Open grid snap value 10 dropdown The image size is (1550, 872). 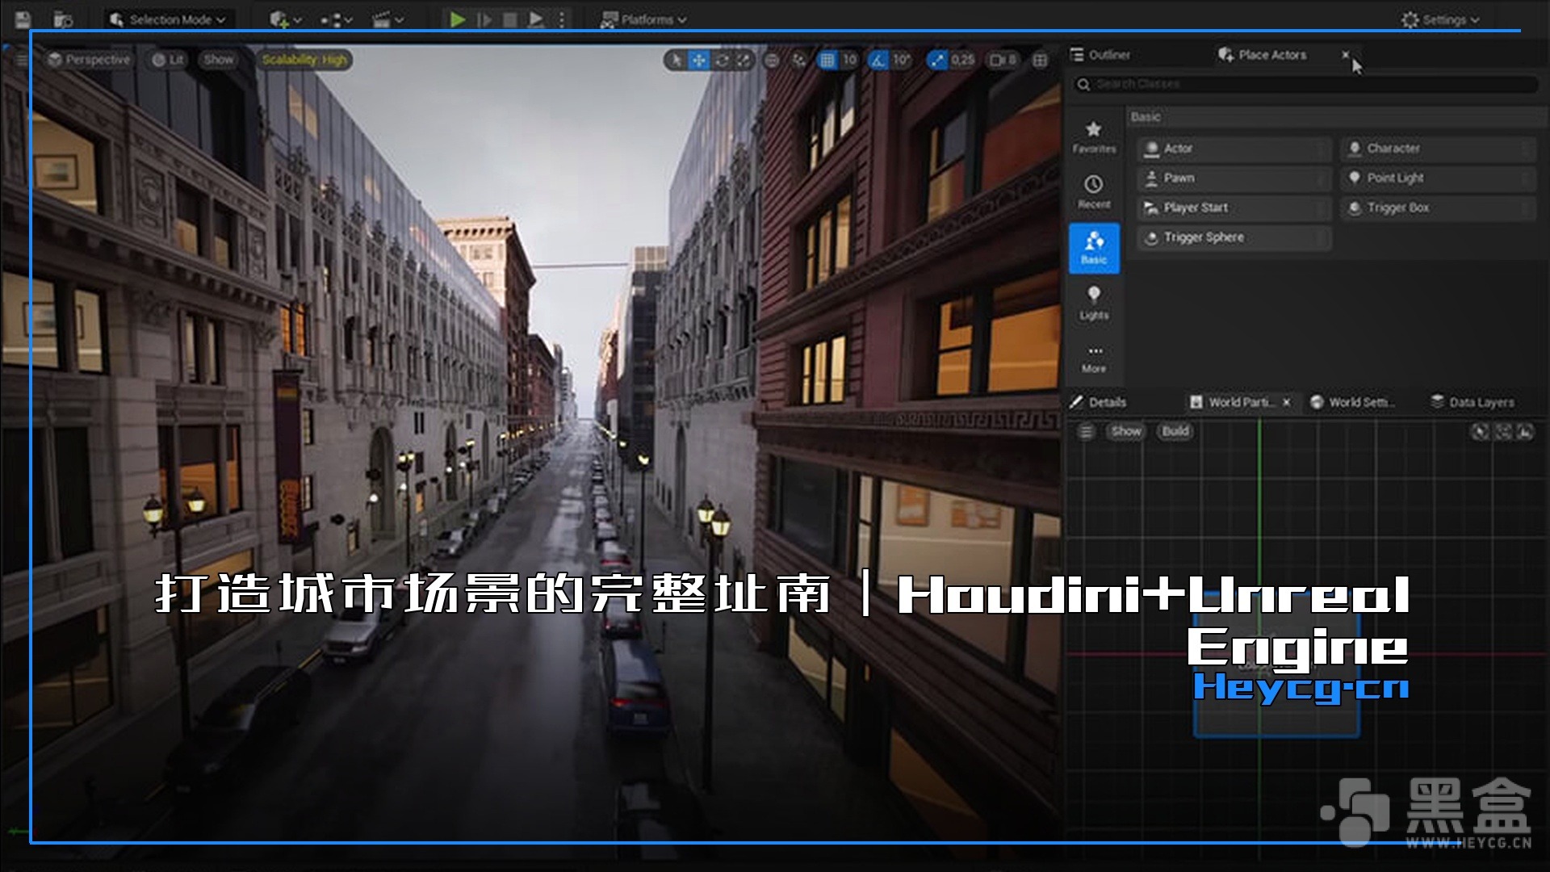[850, 60]
